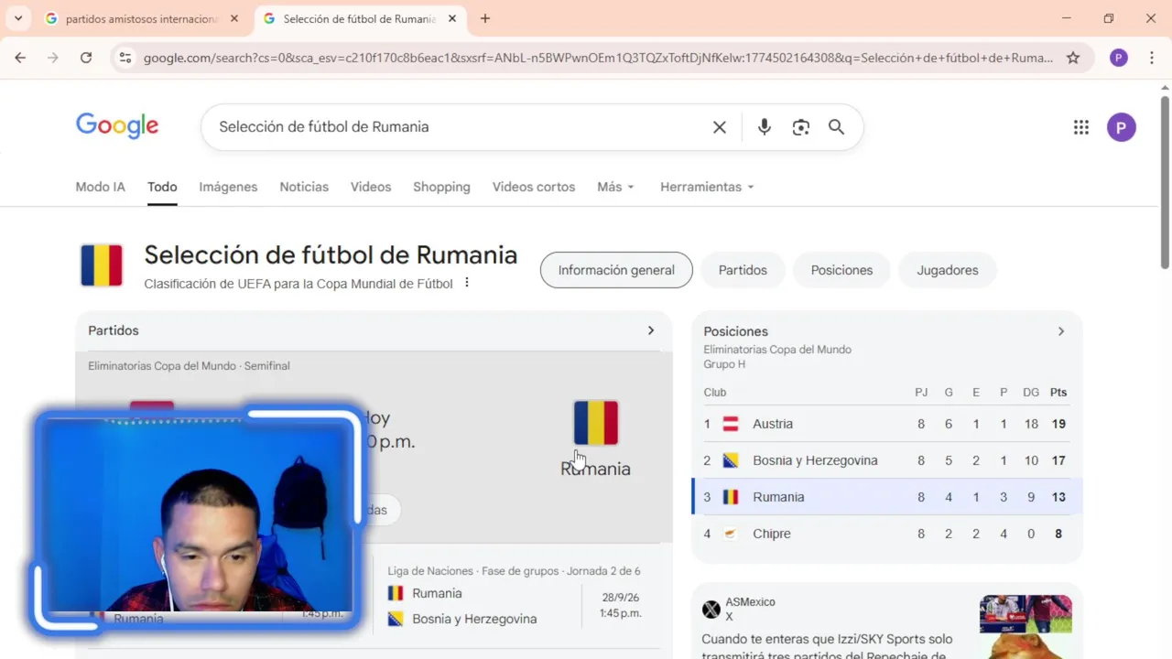Click the Romania flag next to title
Screen dimensions: 1172x659
101,266
